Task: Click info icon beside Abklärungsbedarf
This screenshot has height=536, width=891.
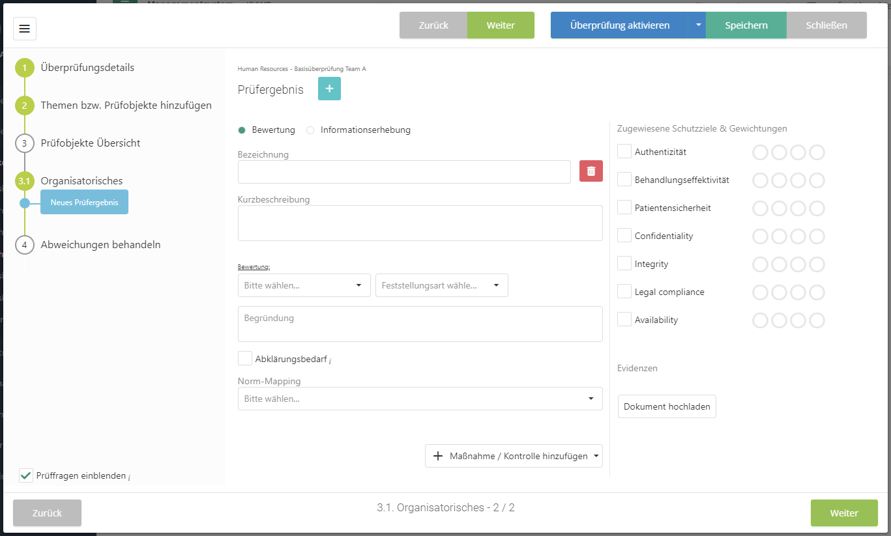Action: (330, 361)
